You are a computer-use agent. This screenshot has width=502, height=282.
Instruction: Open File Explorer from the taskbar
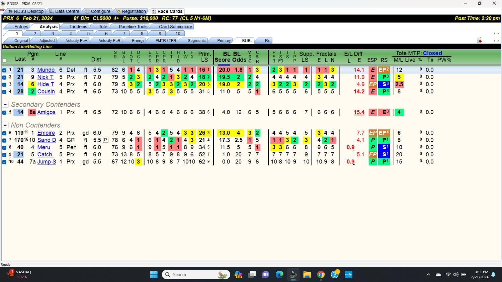click(307, 275)
